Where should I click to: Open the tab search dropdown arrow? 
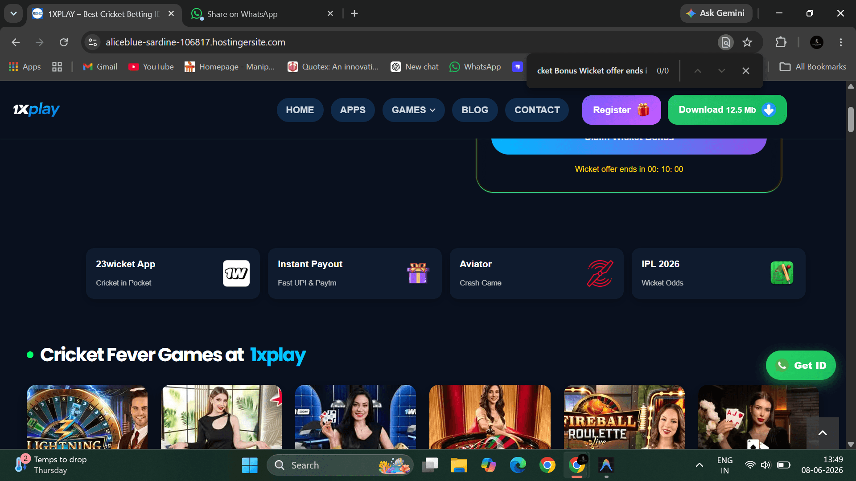pyautogui.click(x=13, y=13)
